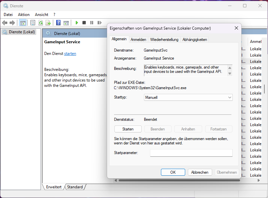Click the horizontal scrollbar right arrow
Image resolution: width=268 pixels, height=198 pixels.
[x=259, y=180]
